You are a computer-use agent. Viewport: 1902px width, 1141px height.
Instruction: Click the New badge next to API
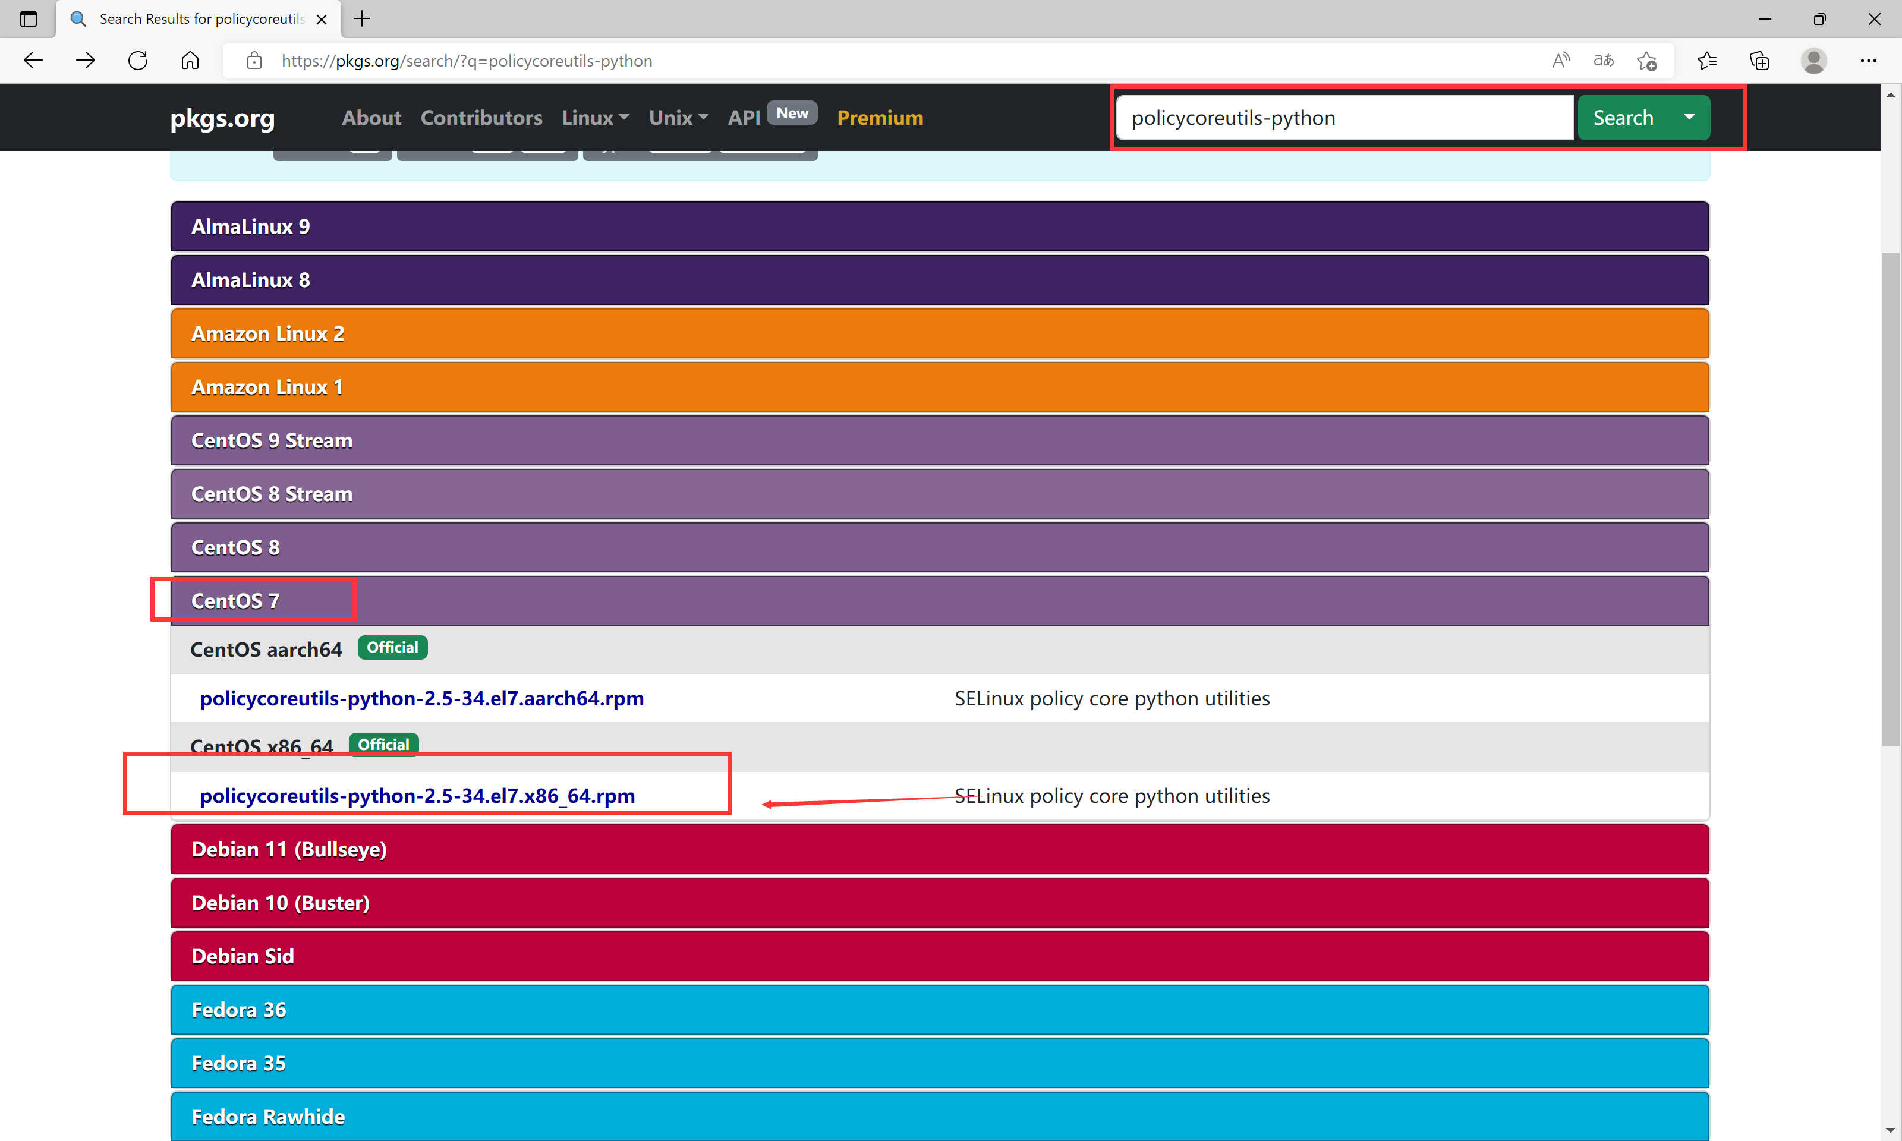(x=792, y=113)
